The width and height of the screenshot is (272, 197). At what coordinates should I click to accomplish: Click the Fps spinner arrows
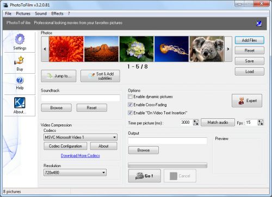pyautogui.click(x=261, y=123)
